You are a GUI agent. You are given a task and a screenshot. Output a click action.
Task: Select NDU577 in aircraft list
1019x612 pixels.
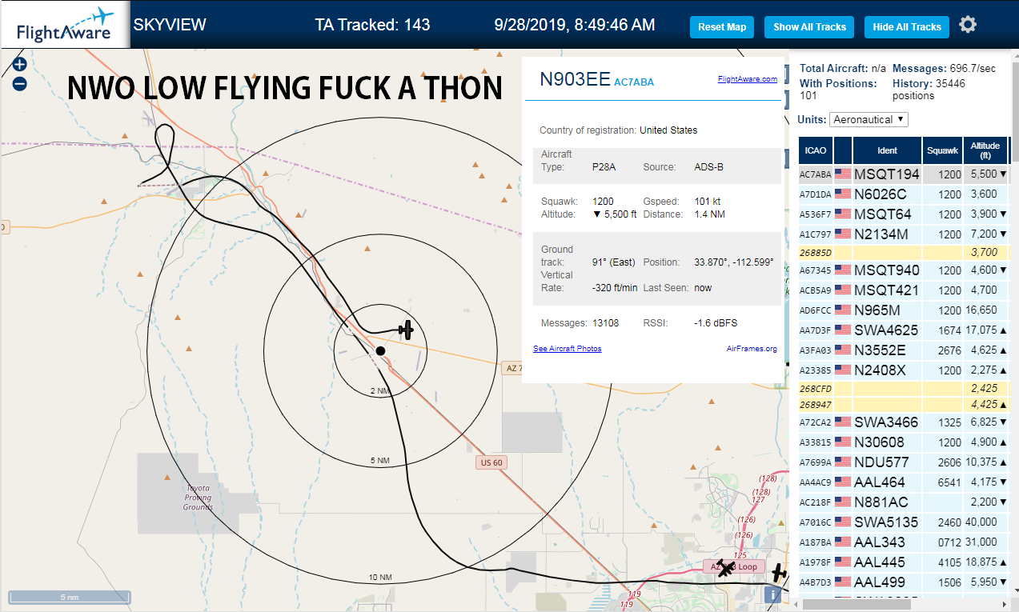point(903,462)
